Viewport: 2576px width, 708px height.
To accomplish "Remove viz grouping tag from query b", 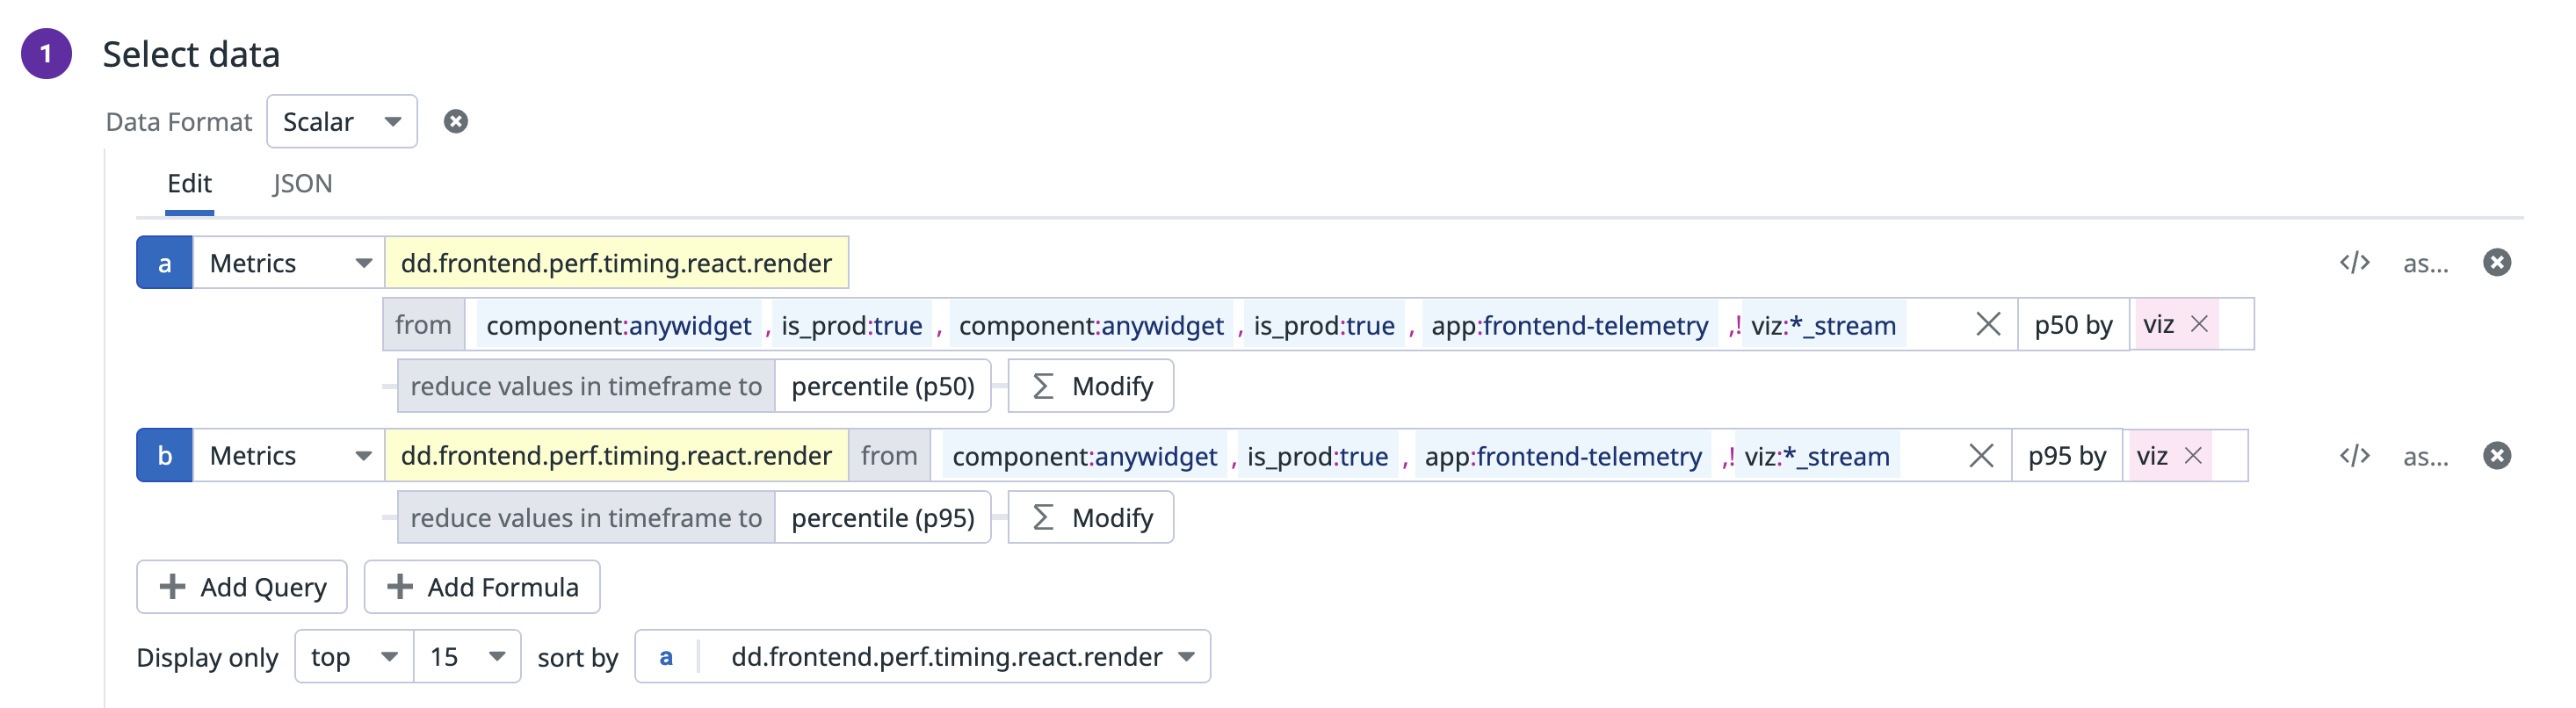I will tap(2193, 456).
